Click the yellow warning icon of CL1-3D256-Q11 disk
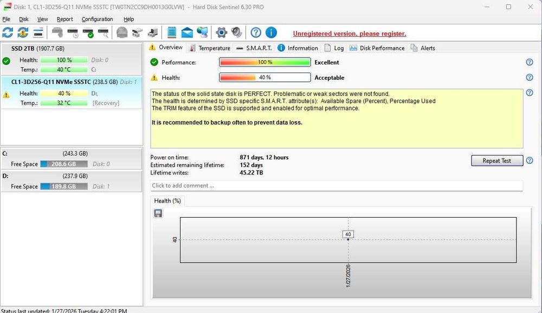The image size is (542, 313). click(x=6, y=95)
